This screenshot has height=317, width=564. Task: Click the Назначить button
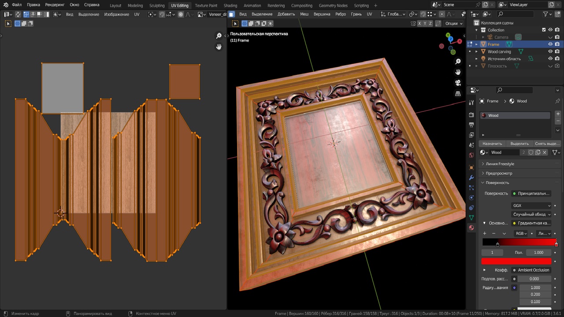[492, 144]
